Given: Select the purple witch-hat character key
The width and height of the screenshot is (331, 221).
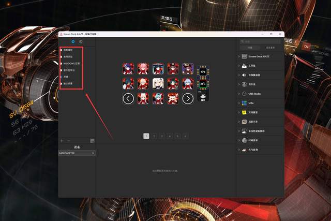Looking at the screenshot, I should click(x=188, y=69).
